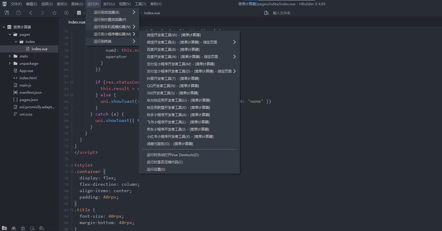Open the 发行(U) menu
This screenshot has width=442, height=231.
[109, 4]
